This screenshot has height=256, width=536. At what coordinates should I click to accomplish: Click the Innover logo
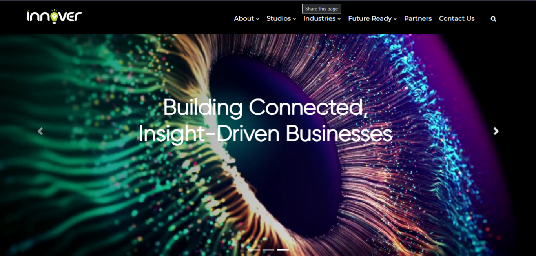pos(55,16)
